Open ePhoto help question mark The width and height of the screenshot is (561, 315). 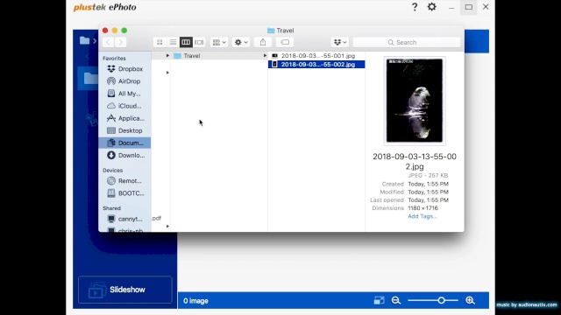(x=415, y=7)
